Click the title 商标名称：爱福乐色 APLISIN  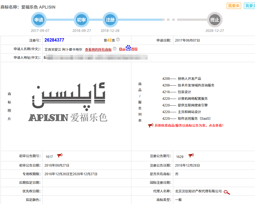pos(28,7)
